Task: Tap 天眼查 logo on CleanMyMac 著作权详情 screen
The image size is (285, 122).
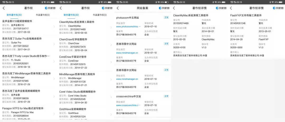Action: click(x=221, y=8)
